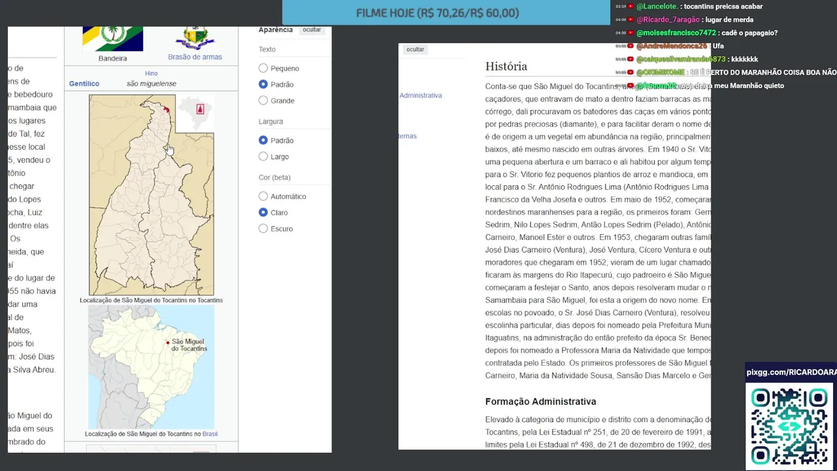Click username @AndreMendonca26 in chat
This screenshot has width=837, height=471.
click(x=672, y=46)
